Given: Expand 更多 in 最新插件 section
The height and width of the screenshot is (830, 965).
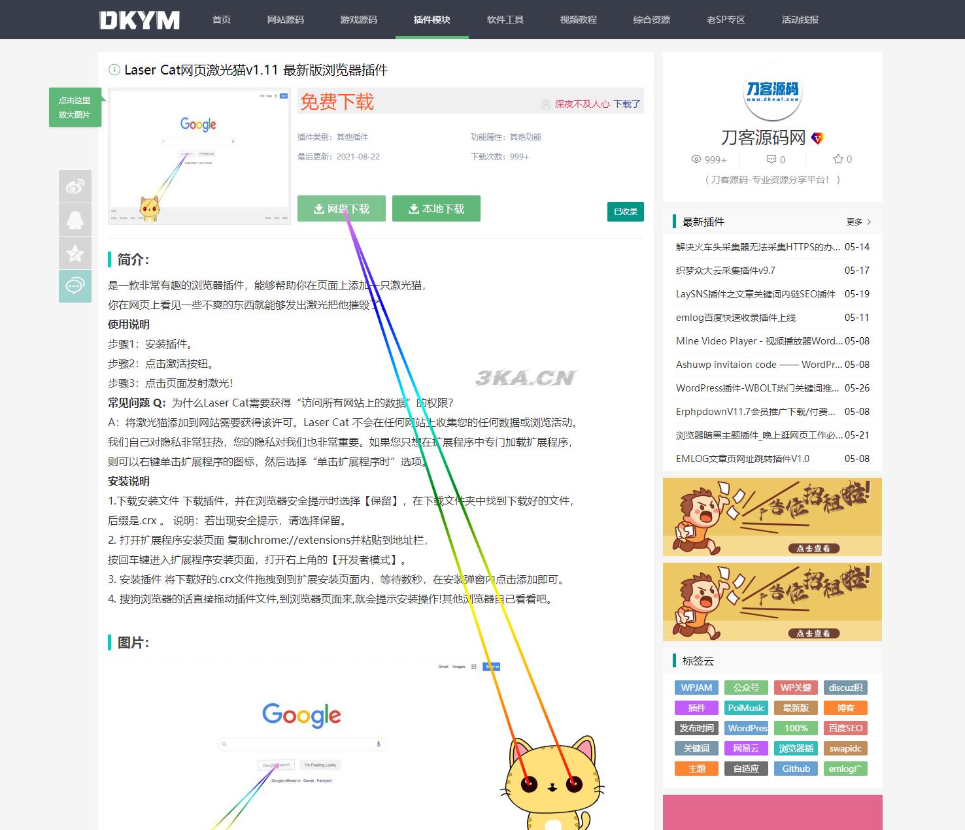Looking at the screenshot, I should pos(858,222).
